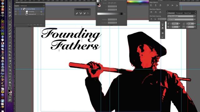This screenshot has height=112, width=200.
Task: Pick a color from the spectrum bar
Action: pos(138,2)
